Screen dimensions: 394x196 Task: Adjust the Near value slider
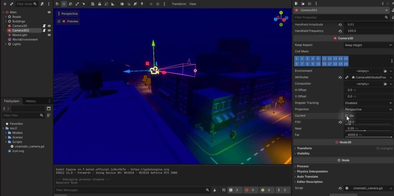[x=368, y=130]
